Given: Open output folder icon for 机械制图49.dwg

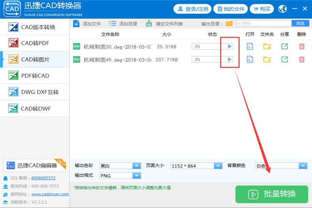Looking at the screenshot, I should pos(267,59).
